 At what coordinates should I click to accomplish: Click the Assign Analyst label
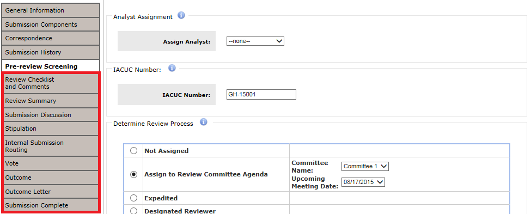[187, 42]
